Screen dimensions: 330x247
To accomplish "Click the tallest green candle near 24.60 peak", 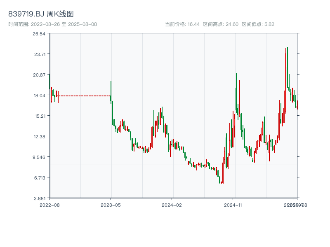I will 287,67.
